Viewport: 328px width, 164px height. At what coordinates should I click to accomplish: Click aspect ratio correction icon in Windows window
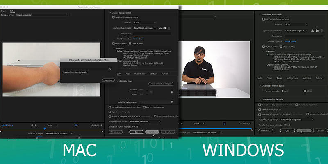224,123
